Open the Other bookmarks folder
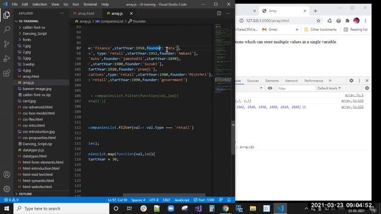Screen dimensions: 381x214 320,30
